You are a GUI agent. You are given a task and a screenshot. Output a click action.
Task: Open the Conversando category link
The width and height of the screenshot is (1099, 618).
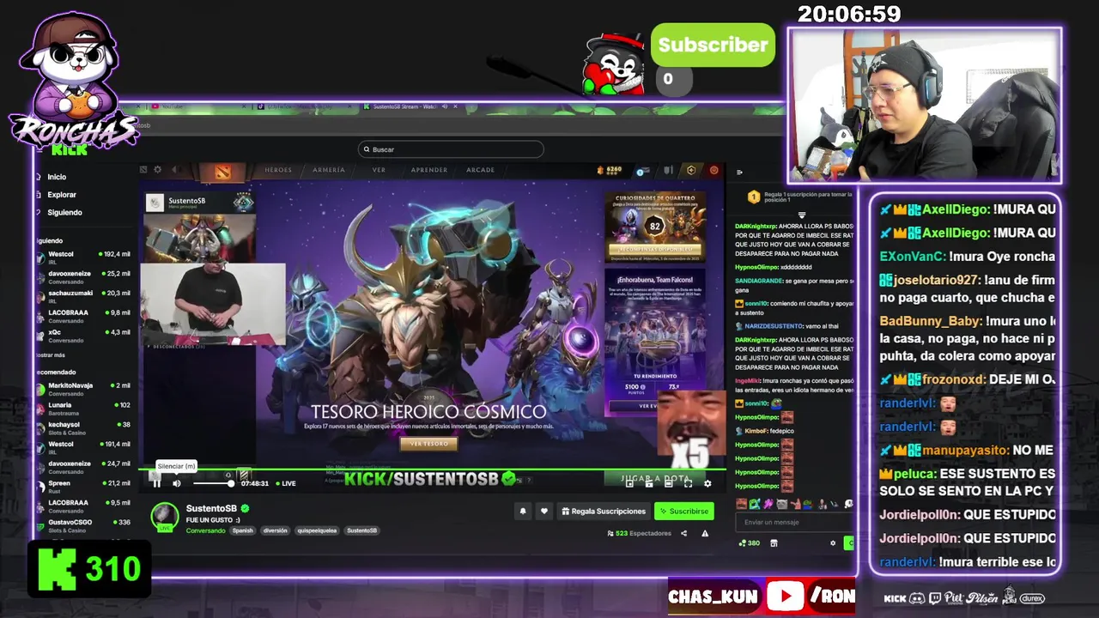tap(205, 530)
